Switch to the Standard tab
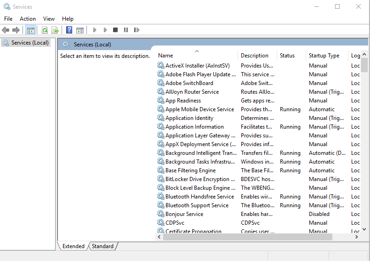The image size is (370, 261). 102,246
